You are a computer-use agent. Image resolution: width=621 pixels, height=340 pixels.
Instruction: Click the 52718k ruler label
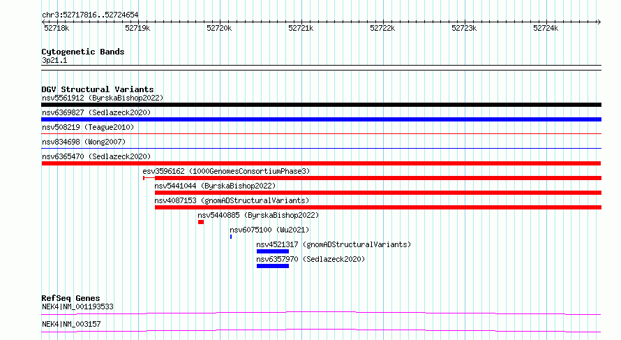pyautogui.click(x=57, y=28)
